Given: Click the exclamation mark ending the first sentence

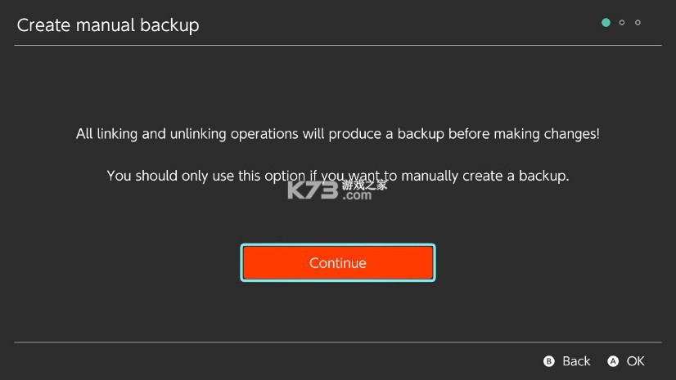Looking at the screenshot, I should pyautogui.click(x=597, y=133).
